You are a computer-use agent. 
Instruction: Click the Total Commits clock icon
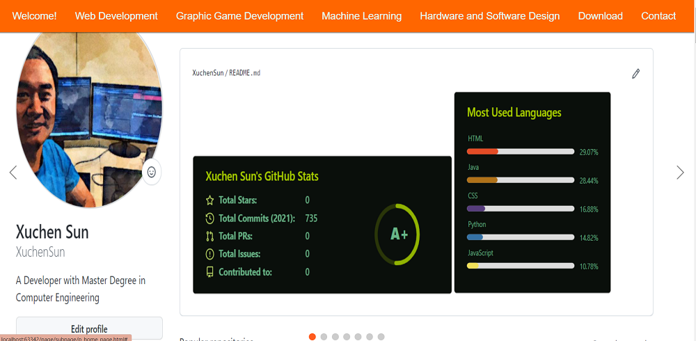210,218
